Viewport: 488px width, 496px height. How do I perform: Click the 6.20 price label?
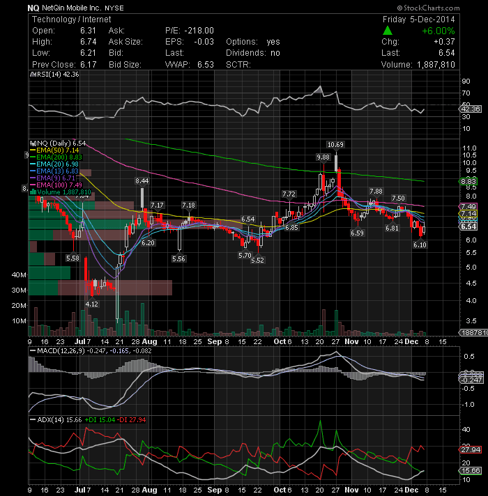click(148, 243)
